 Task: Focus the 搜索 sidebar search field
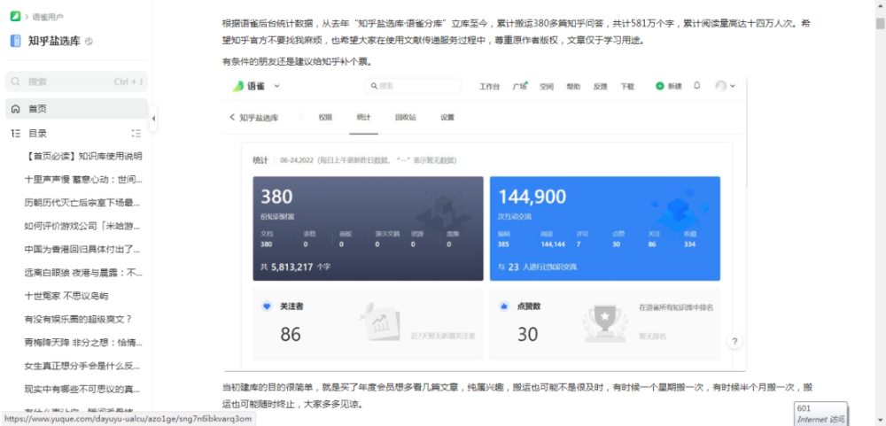pyautogui.click(x=76, y=81)
